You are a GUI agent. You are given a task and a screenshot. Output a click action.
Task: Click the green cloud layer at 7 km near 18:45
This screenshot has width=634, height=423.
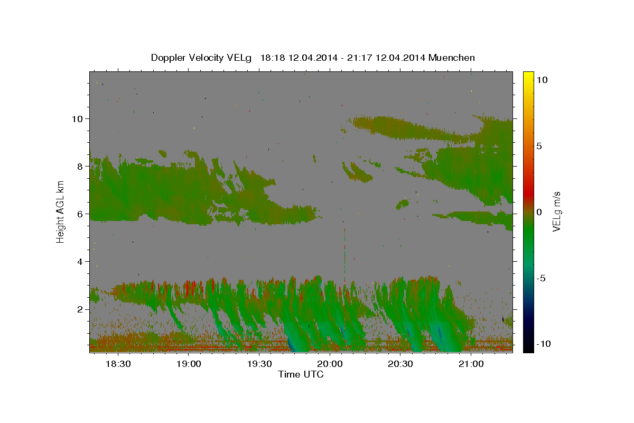153,191
